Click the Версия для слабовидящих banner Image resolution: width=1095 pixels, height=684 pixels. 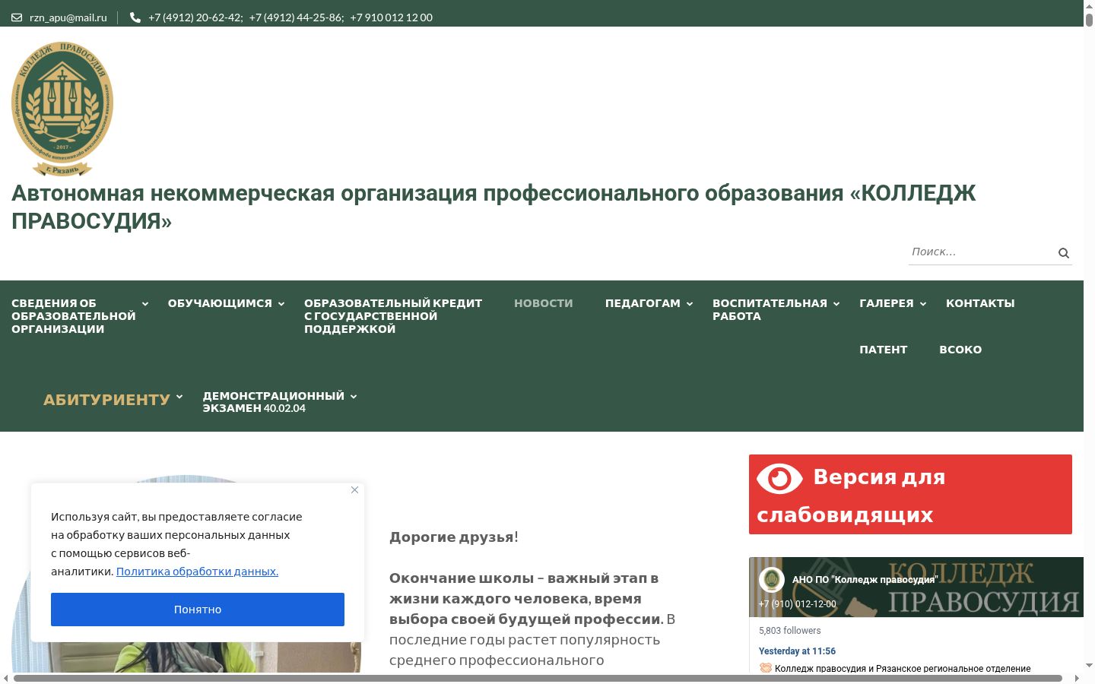(910, 495)
